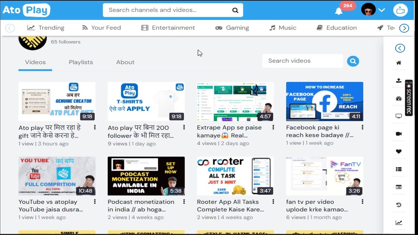Open the Music category
Screen dimensions: 418x235
tap(283, 28)
